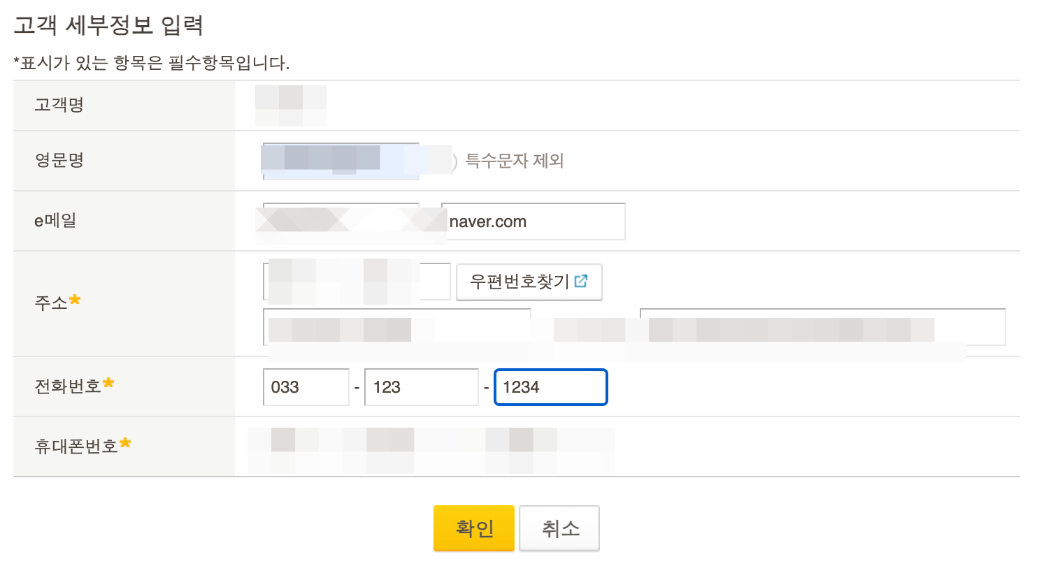Image resolution: width=1046 pixels, height=580 pixels.
Task: Click the first address line input box
Action: click(x=396, y=326)
